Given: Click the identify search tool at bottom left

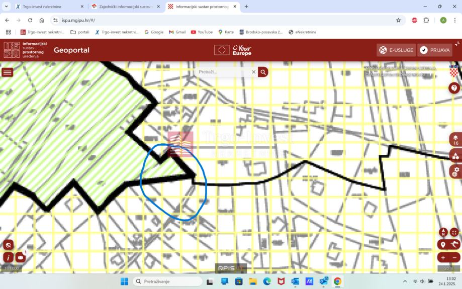Looking at the screenshot, I should [8, 245].
